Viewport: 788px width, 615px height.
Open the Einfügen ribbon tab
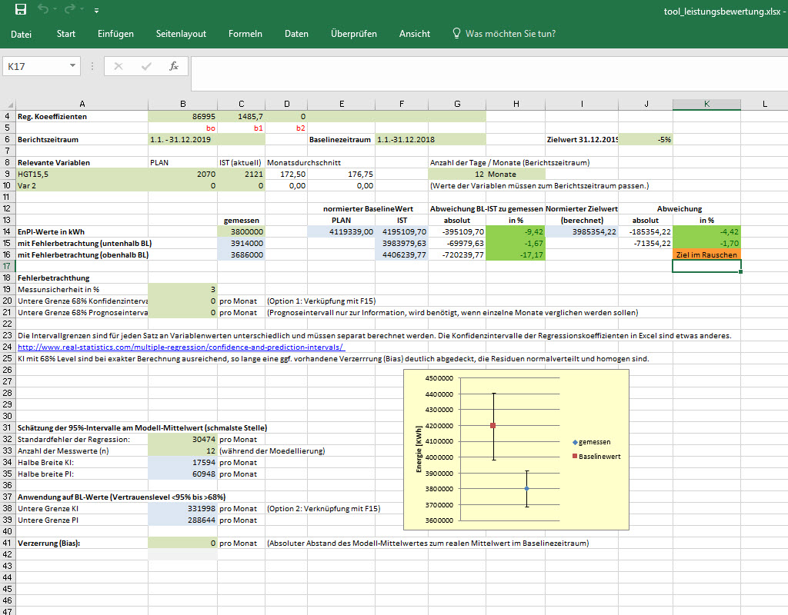tap(115, 34)
